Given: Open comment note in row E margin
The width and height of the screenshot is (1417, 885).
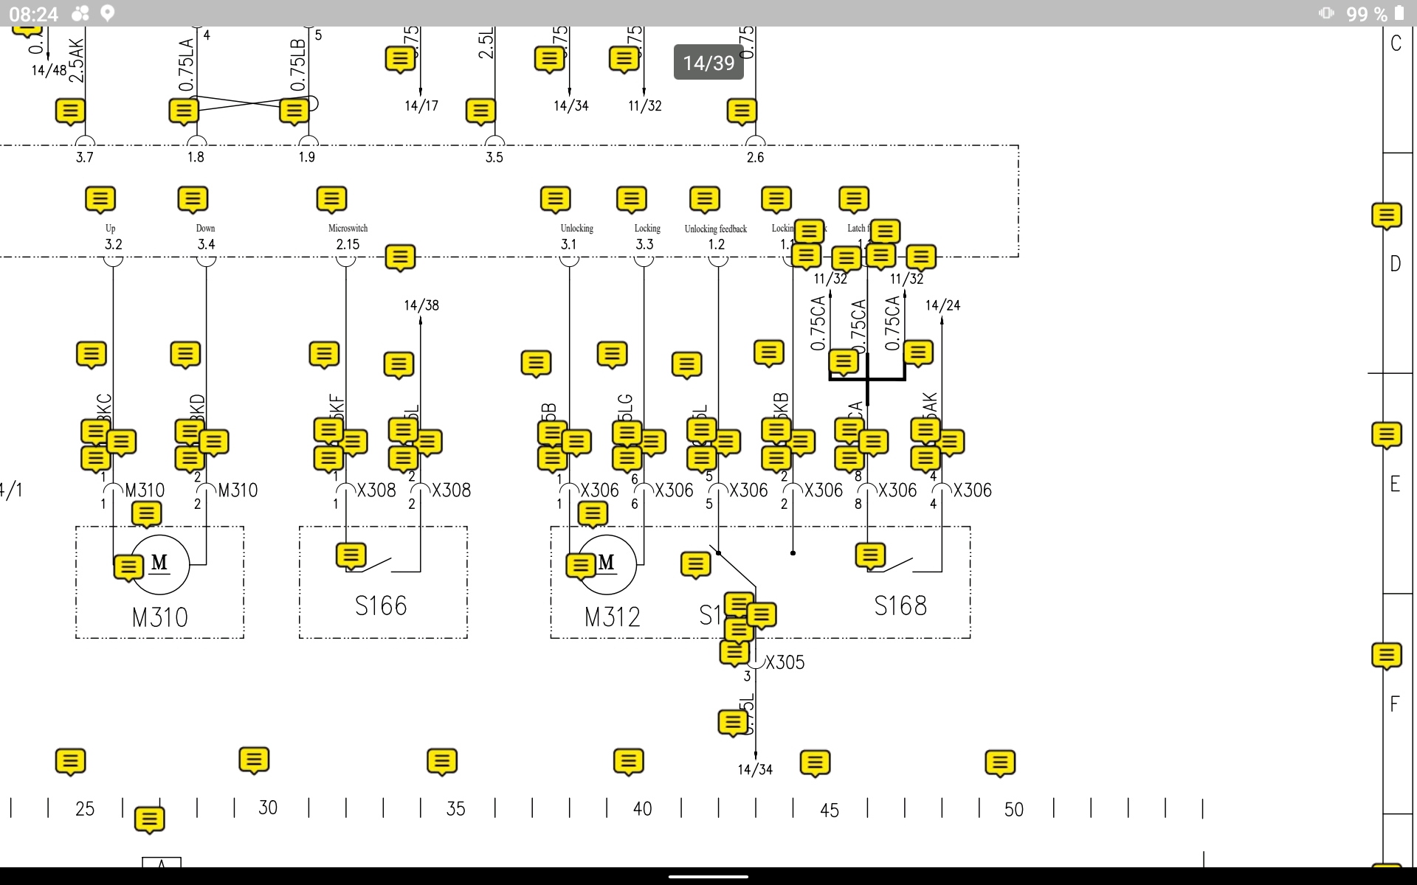Looking at the screenshot, I should click(1386, 434).
